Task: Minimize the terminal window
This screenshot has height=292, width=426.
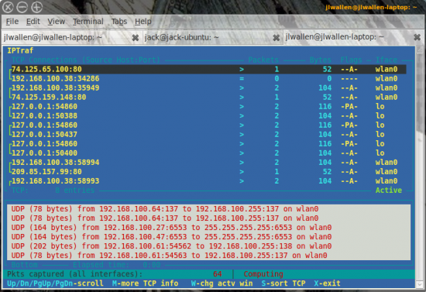Action: coord(22,7)
